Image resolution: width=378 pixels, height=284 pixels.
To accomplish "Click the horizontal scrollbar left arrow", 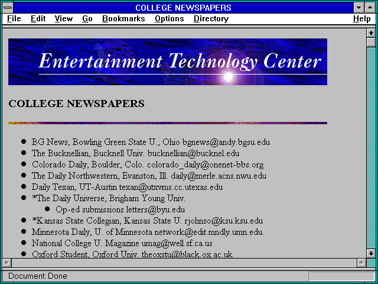I will pos(7,263).
